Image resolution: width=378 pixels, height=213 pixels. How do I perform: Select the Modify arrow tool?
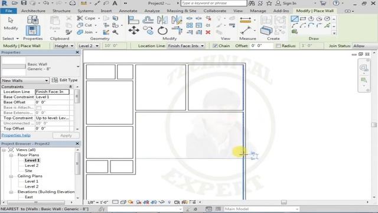[11, 23]
